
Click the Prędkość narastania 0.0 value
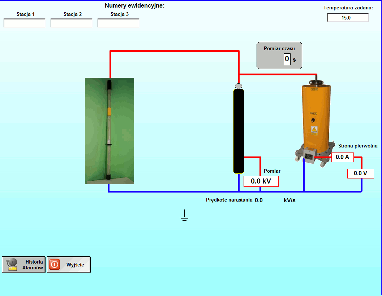click(259, 200)
